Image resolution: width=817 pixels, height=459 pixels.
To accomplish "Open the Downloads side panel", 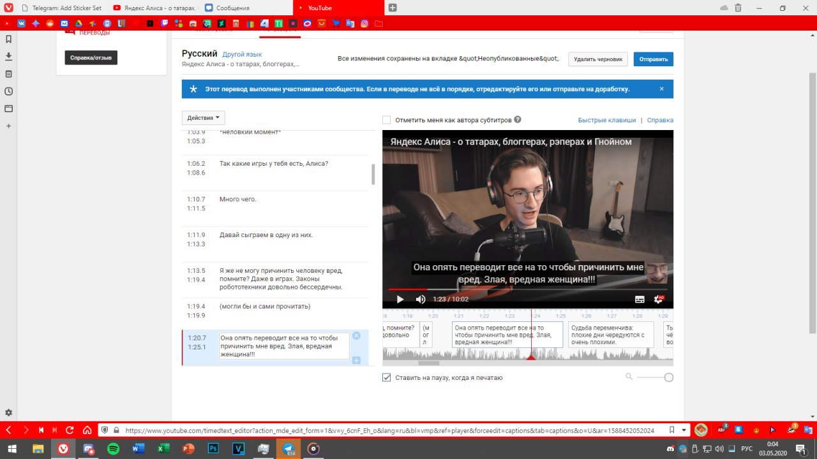I will (8, 56).
